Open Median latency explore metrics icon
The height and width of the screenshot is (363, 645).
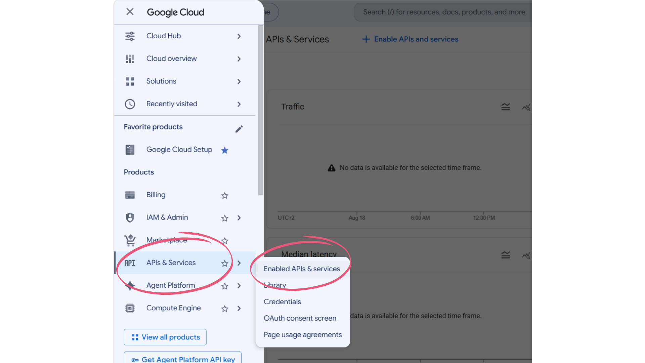[x=526, y=255]
